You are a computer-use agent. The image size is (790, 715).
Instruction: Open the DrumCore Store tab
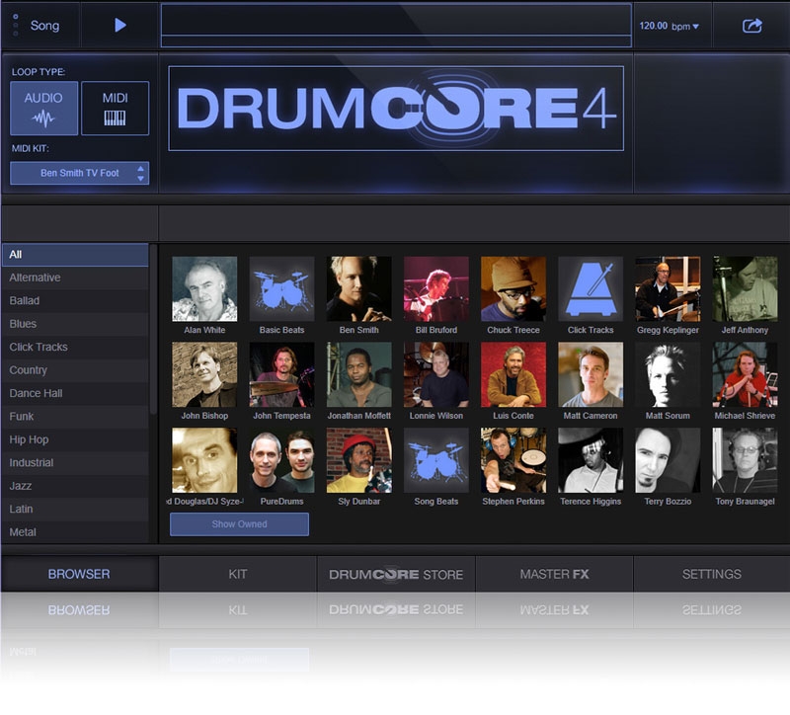(x=396, y=574)
